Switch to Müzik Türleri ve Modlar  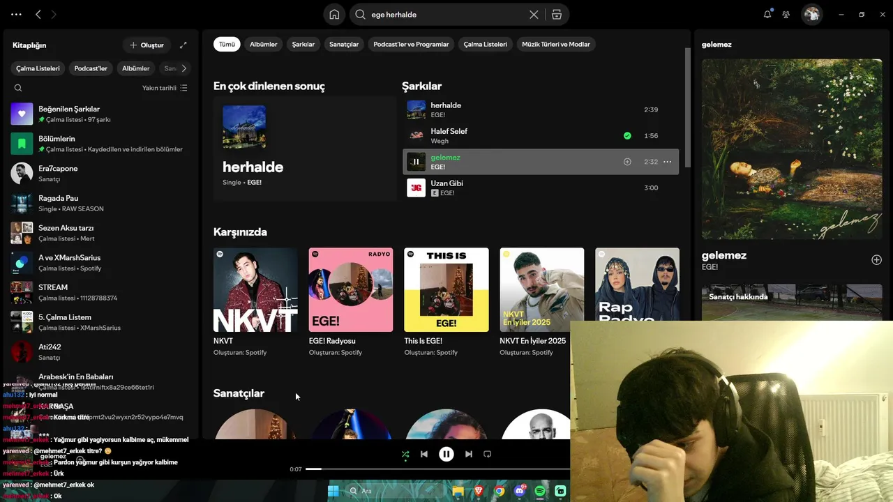tap(556, 44)
